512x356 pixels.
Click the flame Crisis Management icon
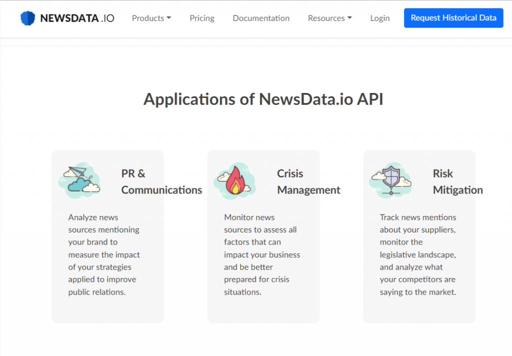[235, 180]
